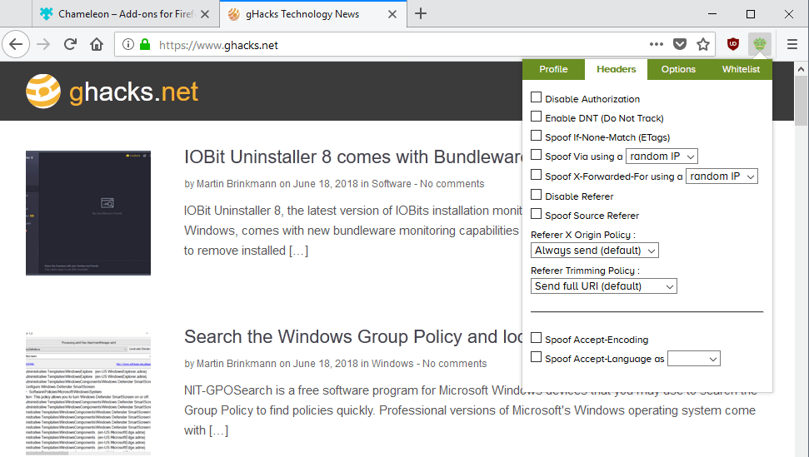Click No comments link under Group Policy article
This screenshot has height=457, width=809.
[x=455, y=364]
